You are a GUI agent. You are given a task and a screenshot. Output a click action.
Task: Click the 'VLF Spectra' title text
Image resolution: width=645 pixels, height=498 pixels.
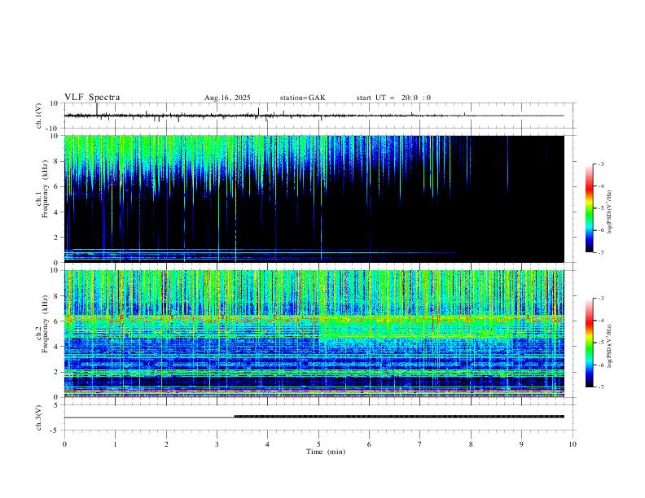[92, 98]
